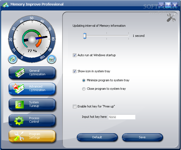
Task: Click the 1 second interval label
Action: (x=139, y=36)
